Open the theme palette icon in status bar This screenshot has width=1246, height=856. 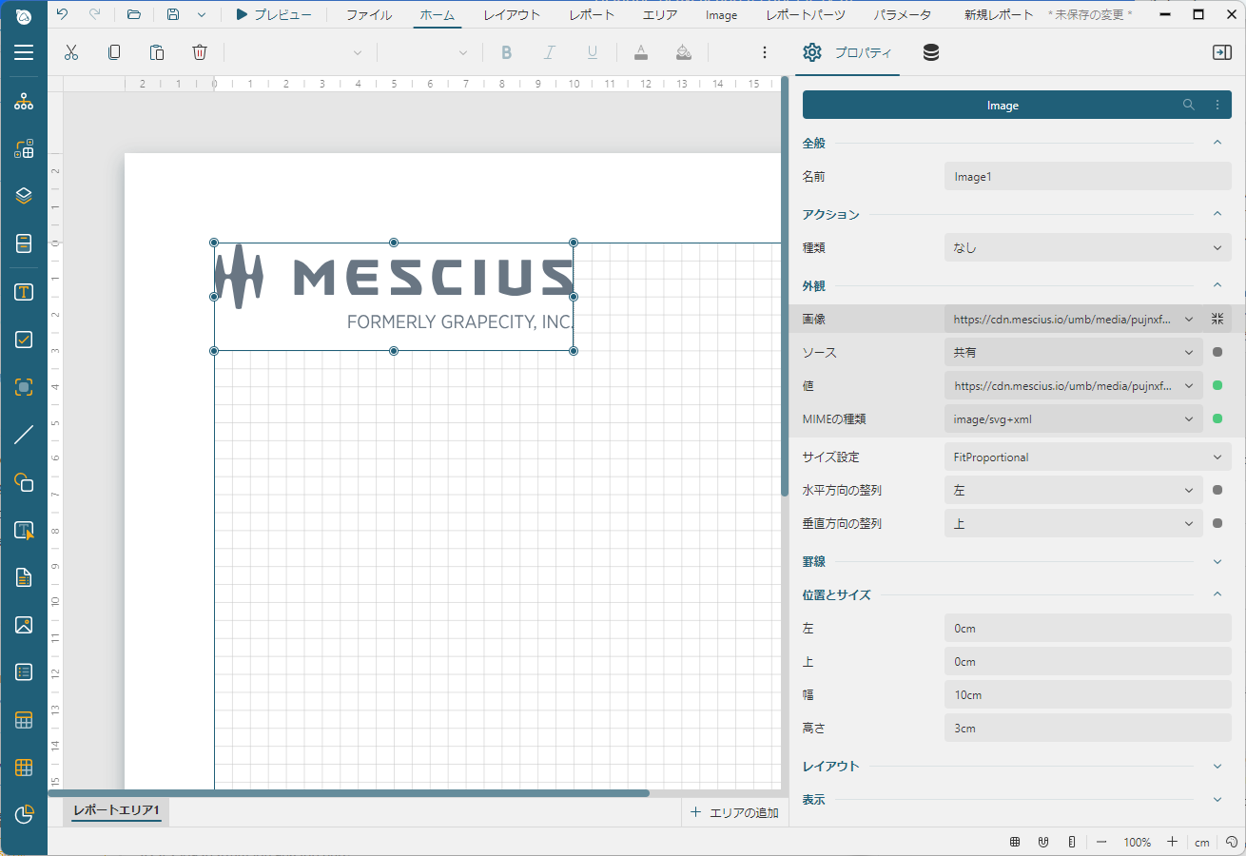[1232, 842]
